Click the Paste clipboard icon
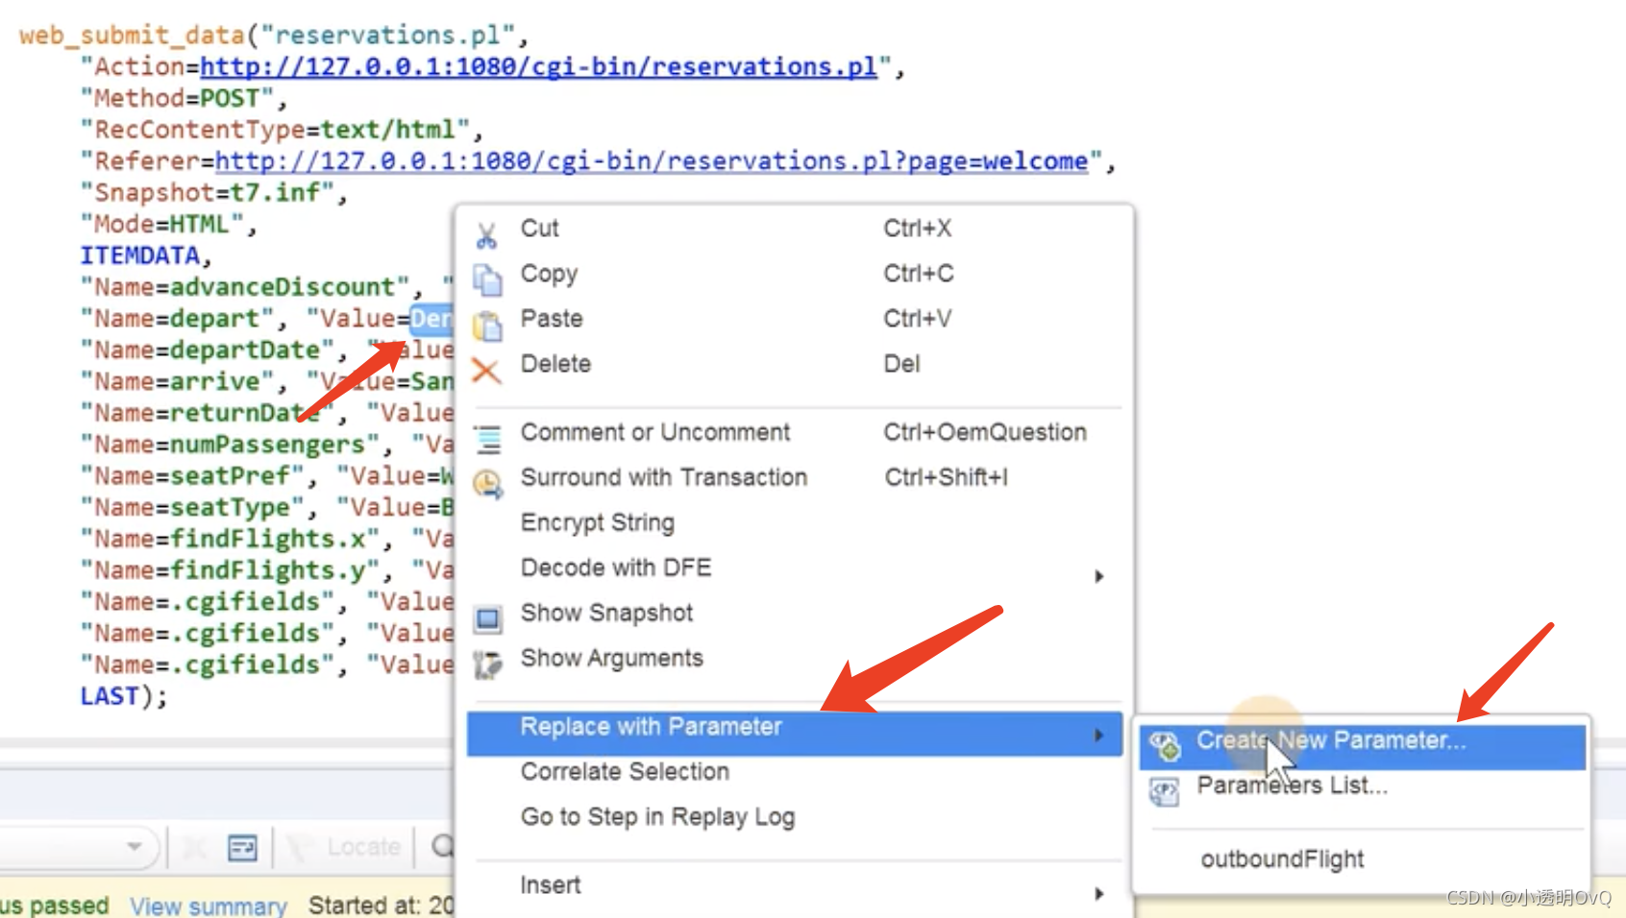 pyautogui.click(x=487, y=326)
